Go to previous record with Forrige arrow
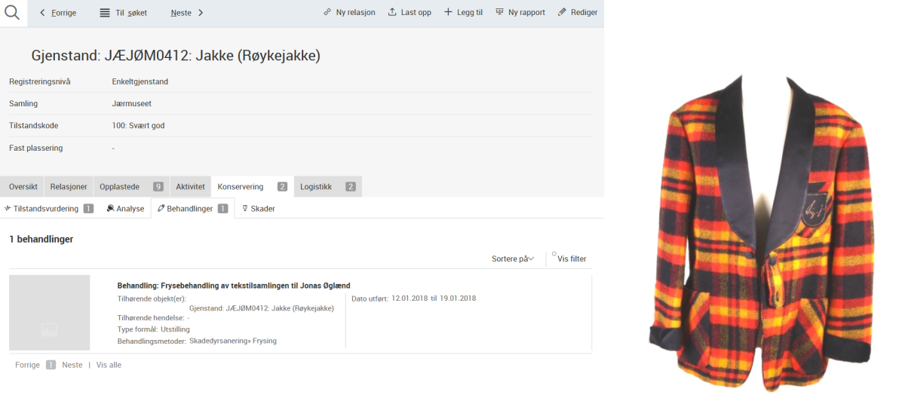Screen dimensions: 905x407 coord(43,13)
